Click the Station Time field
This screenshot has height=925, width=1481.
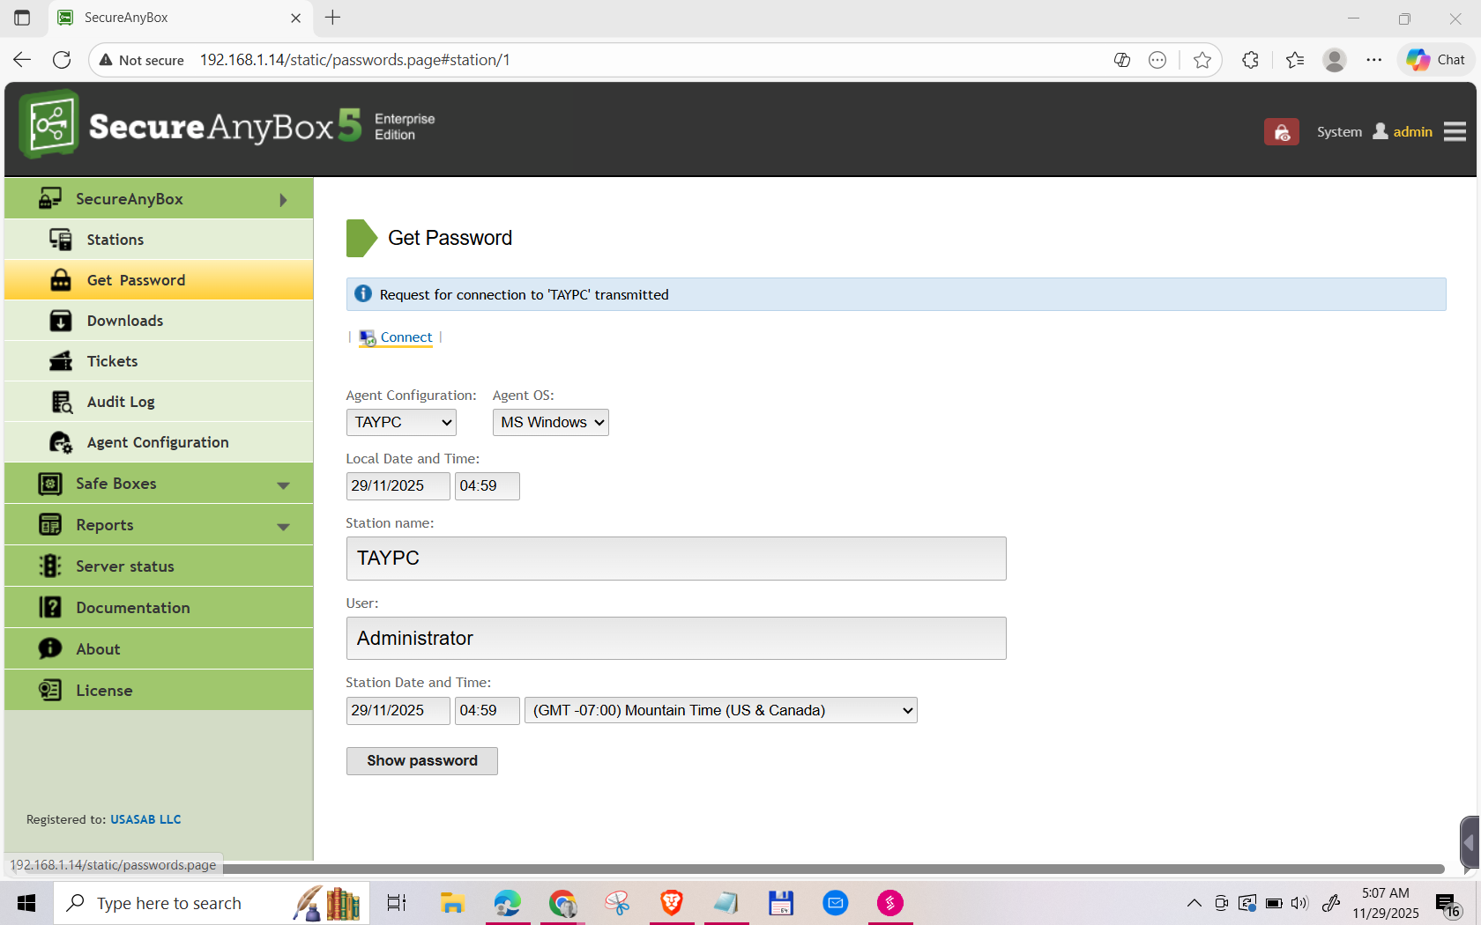point(487,711)
